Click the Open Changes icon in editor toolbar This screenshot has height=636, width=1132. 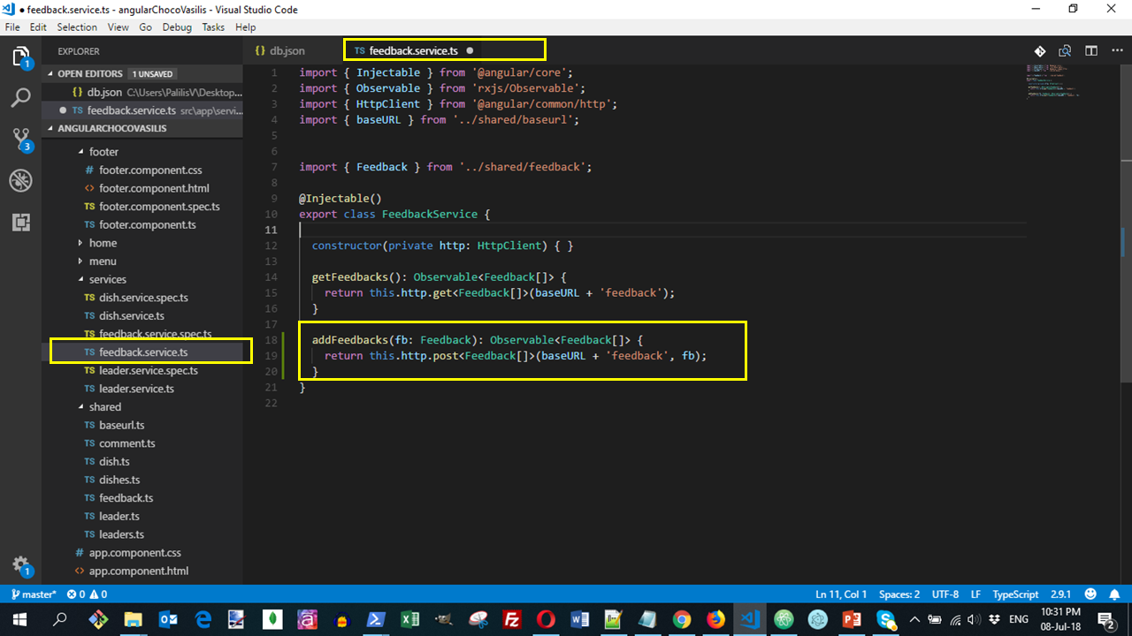click(1040, 51)
